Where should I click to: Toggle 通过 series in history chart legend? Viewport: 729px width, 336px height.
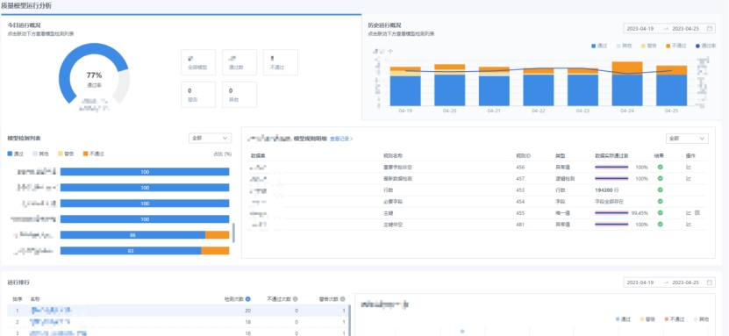[599, 46]
